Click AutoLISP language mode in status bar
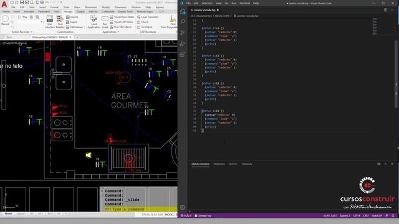Image resolution: width=399 pixels, height=224 pixels. coord(377,216)
